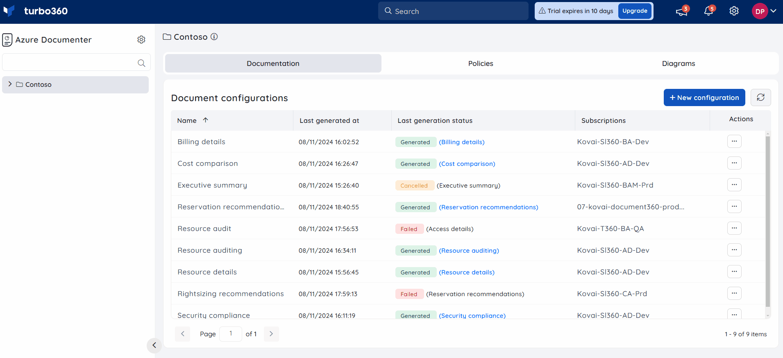Collapse the sidebar with the left chevron
Image resolution: width=783 pixels, height=358 pixels.
[x=154, y=345]
